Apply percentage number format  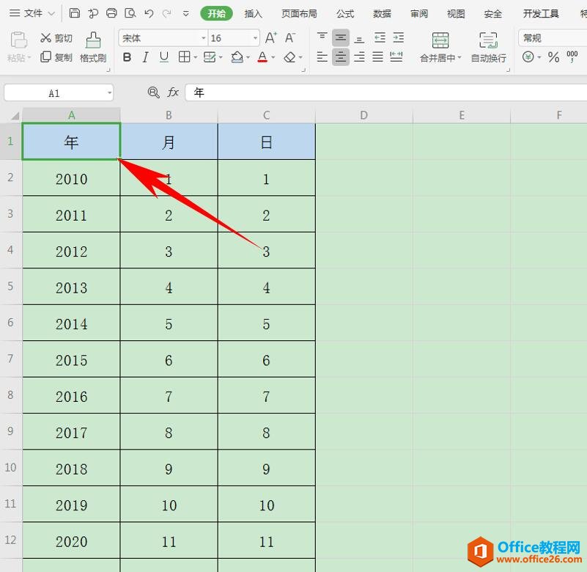pos(554,56)
